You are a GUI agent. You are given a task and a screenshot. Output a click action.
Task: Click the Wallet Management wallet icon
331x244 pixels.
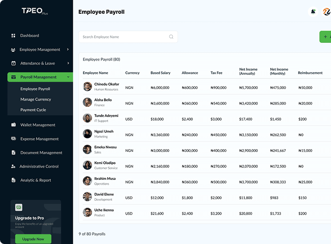click(x=13, y=125)
